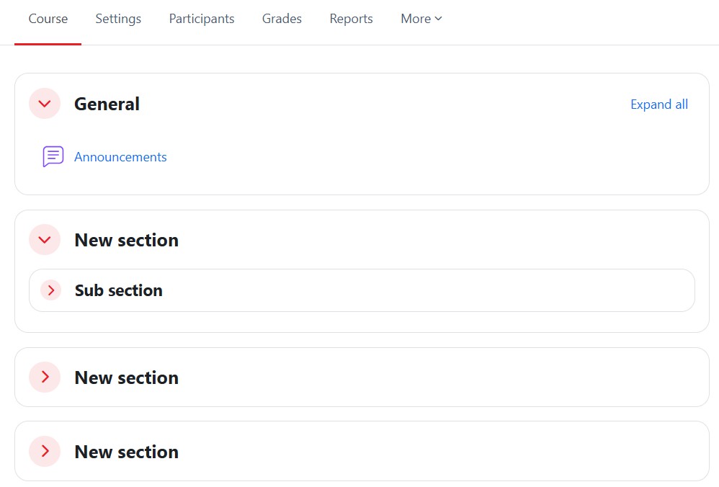
Task: Click the Sub section title
Action: (119, 290)
